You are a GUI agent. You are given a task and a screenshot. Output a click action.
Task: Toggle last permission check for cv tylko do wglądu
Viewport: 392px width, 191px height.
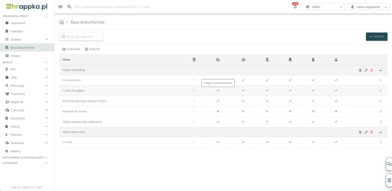[336, 91]
